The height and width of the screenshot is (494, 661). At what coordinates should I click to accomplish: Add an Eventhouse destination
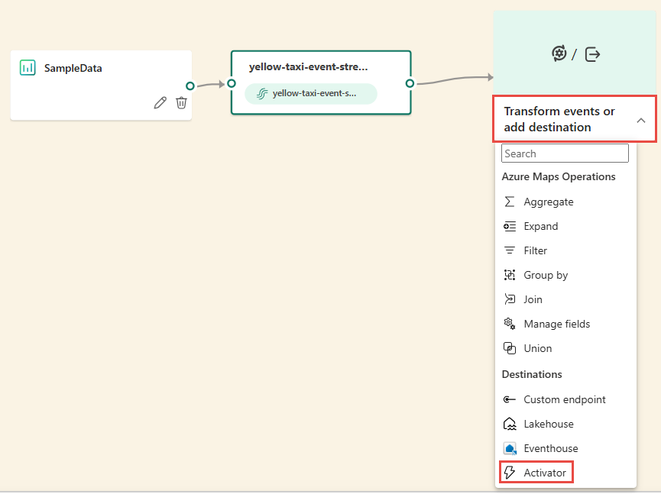tap(550, 448)
